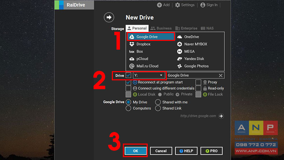Open Settings via the gear icon
This screenshot has height=160, width=284.
point(177,5)
